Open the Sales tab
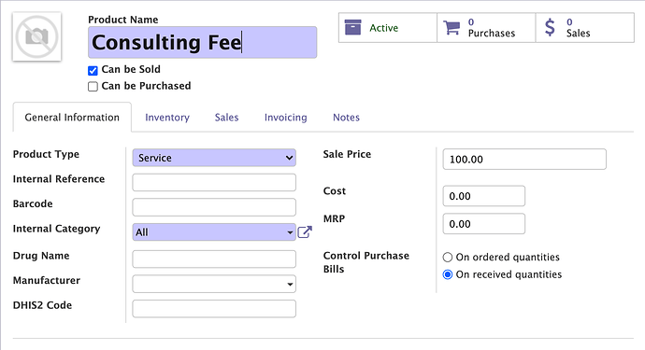 click(x=226, y=118)
